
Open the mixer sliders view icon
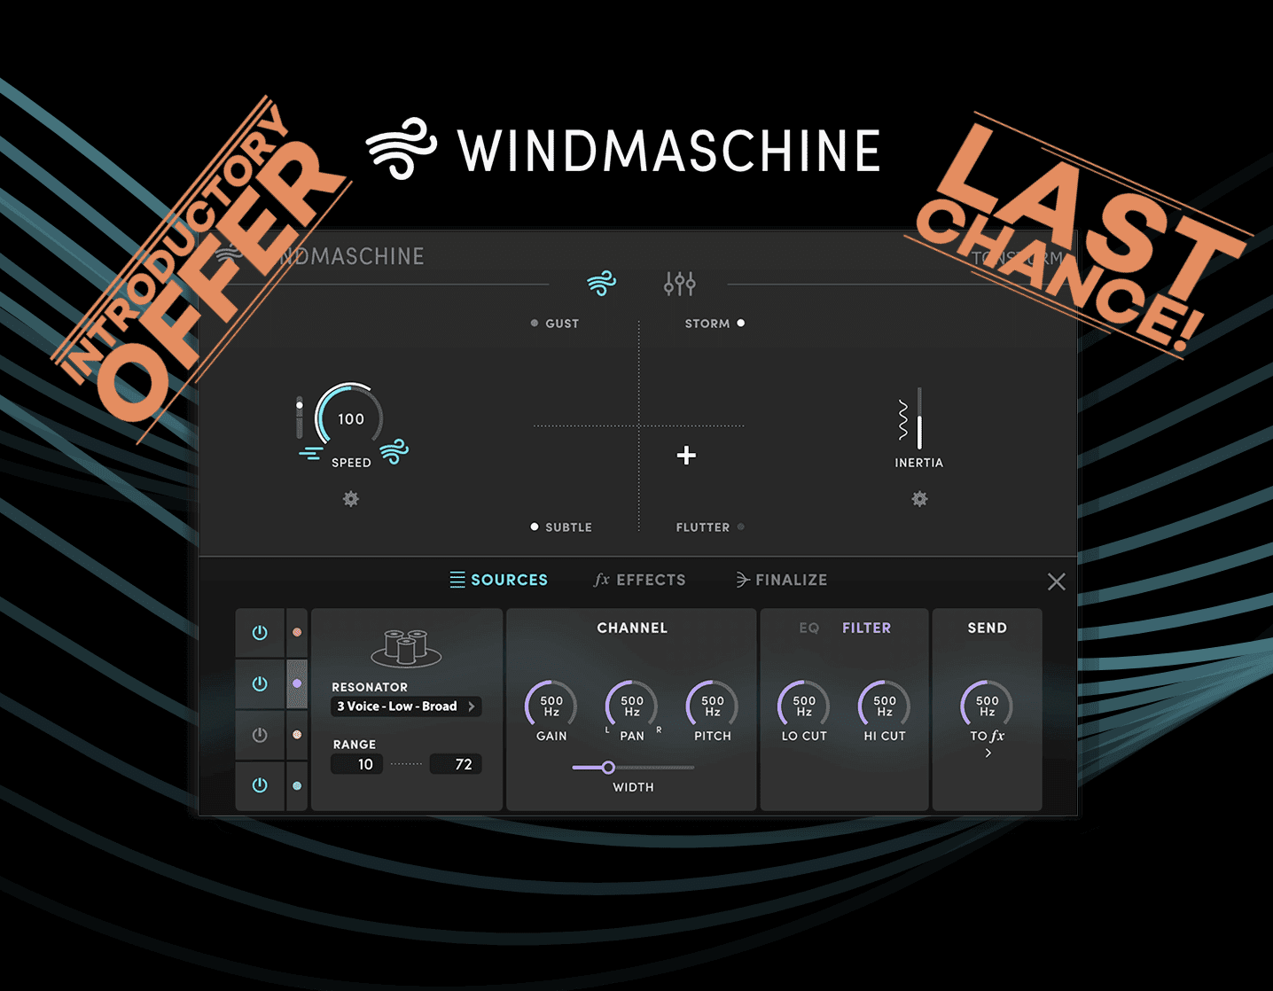[x=680, y=284]
